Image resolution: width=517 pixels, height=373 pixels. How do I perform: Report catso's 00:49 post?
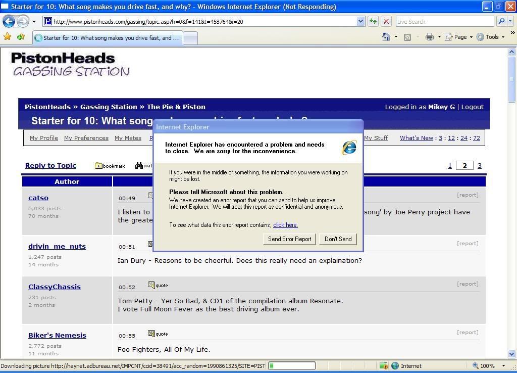(x=468, y=195)
